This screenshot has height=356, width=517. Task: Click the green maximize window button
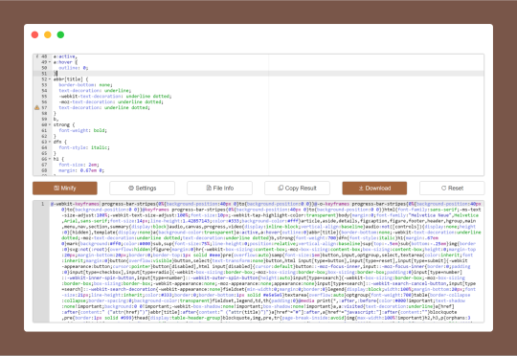(x=60, y=34)
